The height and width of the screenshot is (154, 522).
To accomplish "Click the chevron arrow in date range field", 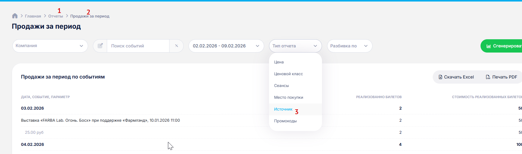I will pos(258,46).
